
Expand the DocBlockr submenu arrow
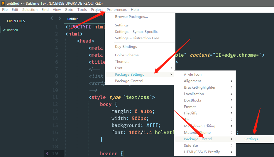click(231, 100)
